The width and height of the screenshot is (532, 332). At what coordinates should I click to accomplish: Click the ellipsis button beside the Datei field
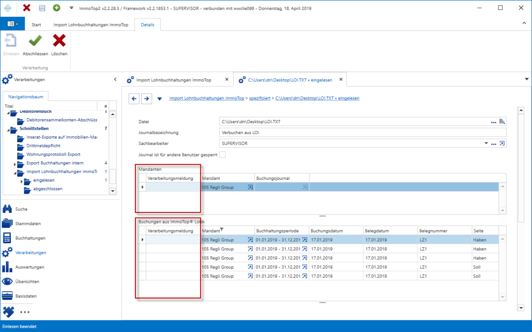(x=494, y=122)
